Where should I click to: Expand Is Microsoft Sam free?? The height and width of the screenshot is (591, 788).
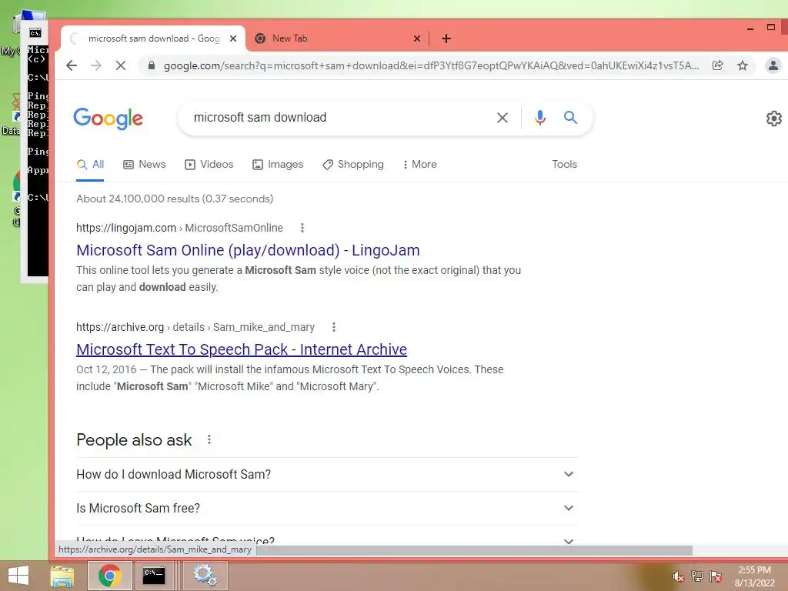click(327, 508)
